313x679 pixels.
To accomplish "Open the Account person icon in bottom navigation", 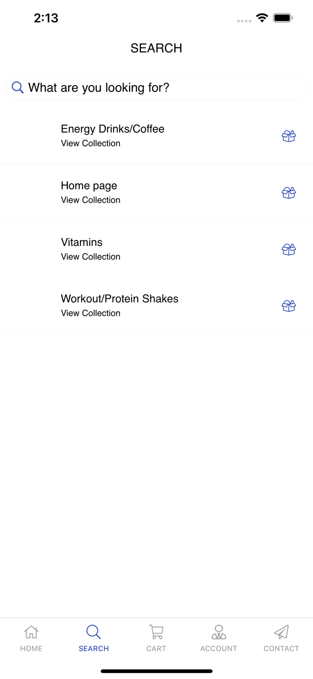I will point(219,631).
